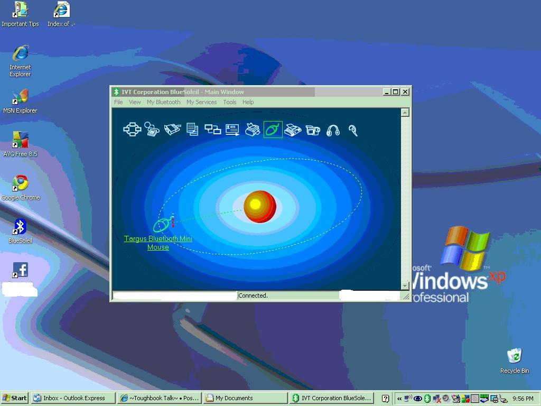Switch to Toughbook Talk taskbar button
Screen dimensions: 541x406
[159, 398]
